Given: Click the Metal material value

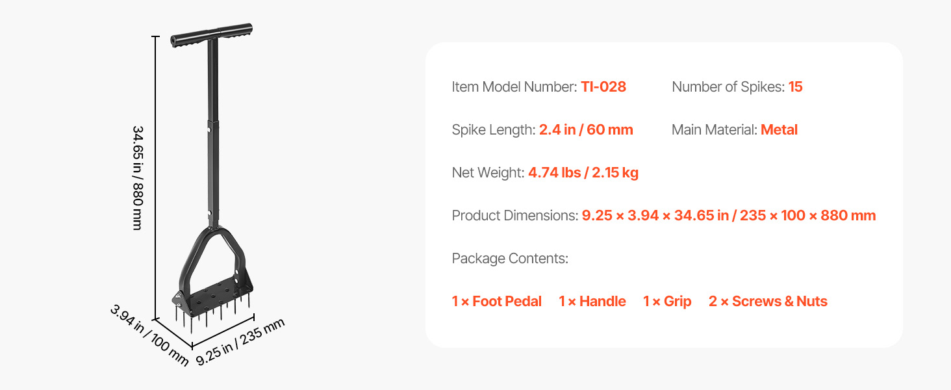Looking at the screenshot, I should point(779,130).
